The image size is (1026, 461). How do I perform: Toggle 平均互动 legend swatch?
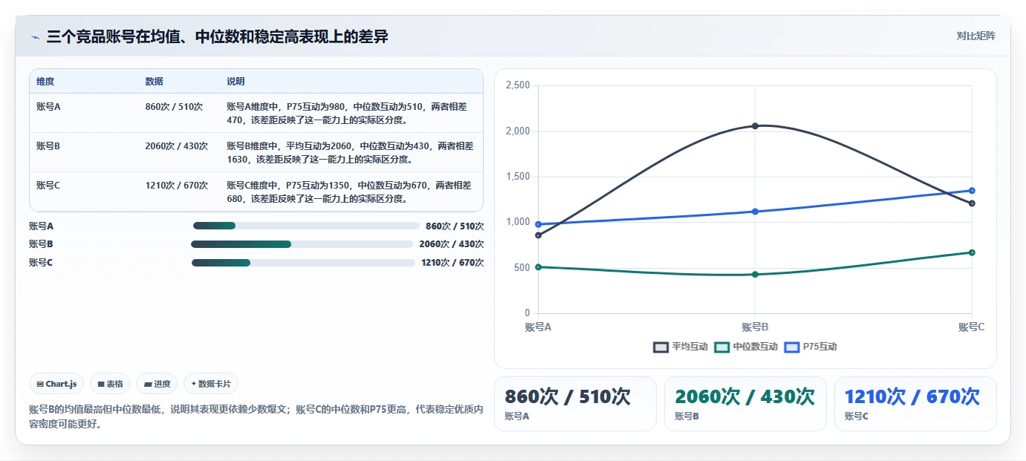click(x=660, y=347)
